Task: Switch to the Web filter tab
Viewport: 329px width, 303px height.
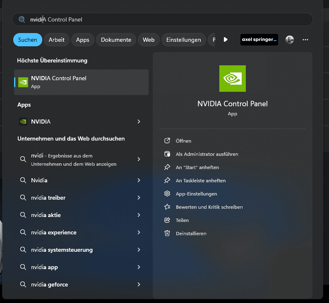Action: [149, 40]
